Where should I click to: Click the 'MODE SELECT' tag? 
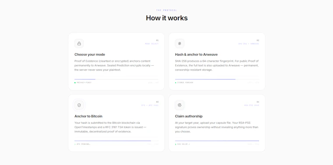152,44
